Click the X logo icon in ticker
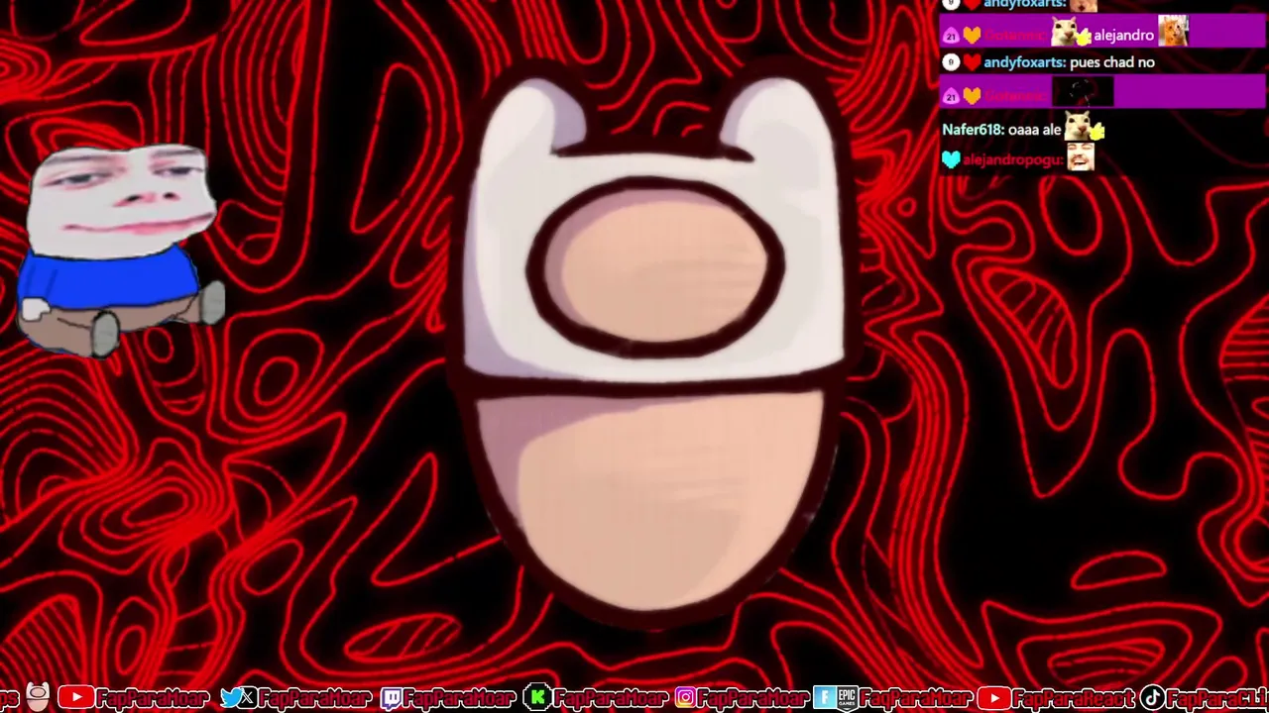1269x713 pixels. click(247, 699)
